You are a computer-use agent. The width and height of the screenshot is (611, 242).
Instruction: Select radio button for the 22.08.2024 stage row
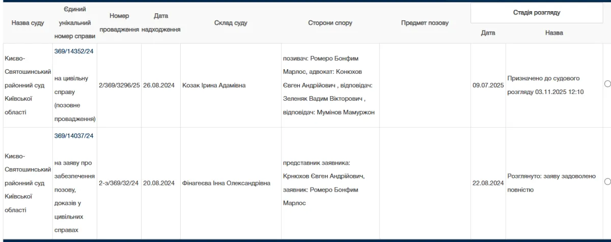(607, 181)
